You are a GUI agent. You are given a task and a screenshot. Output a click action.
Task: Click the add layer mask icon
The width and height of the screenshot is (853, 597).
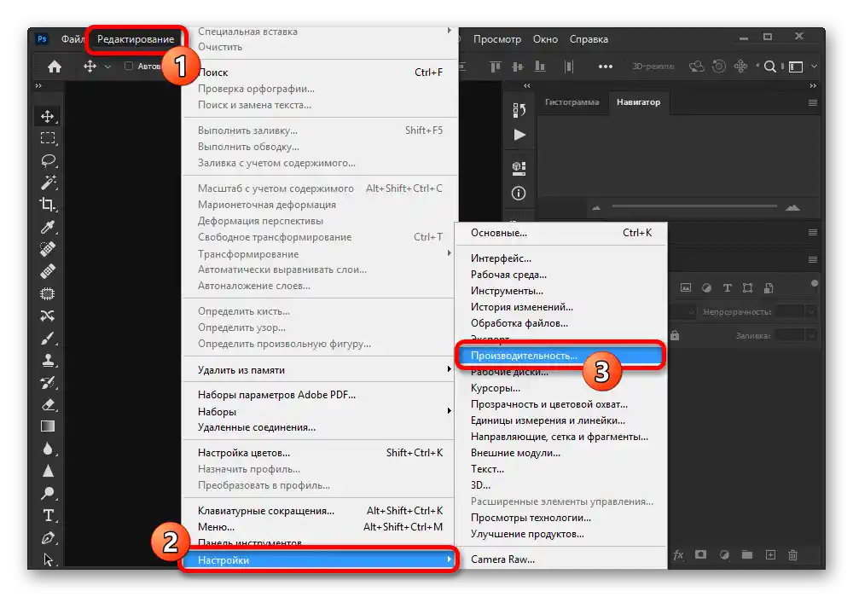[x=700, y=554]
